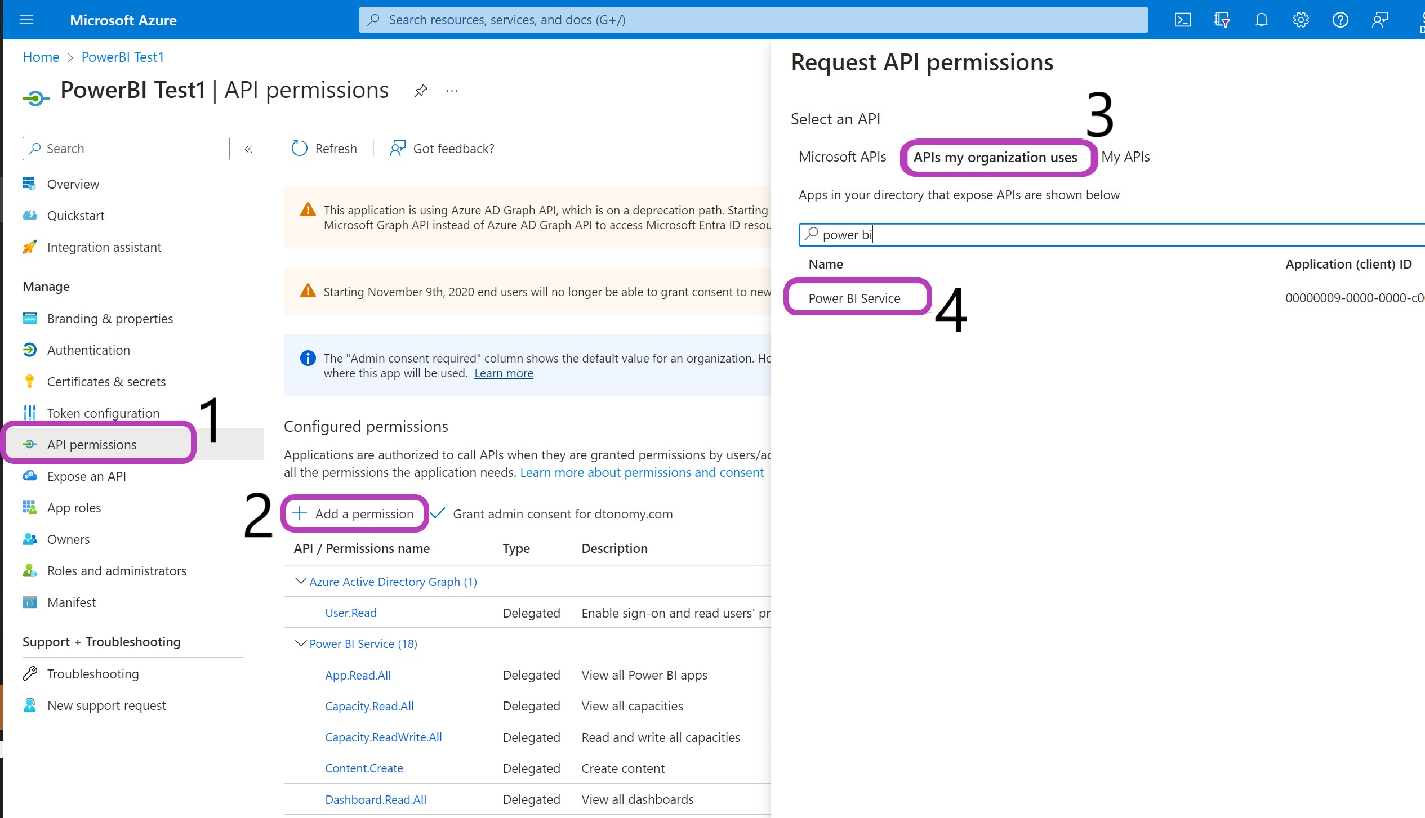
Task: Open the Power BI Service (18) link
Action: coord(363,644)
